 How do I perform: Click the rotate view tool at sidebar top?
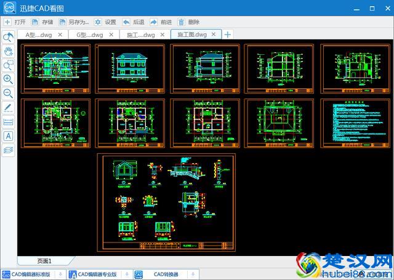(x=9, y=38)
